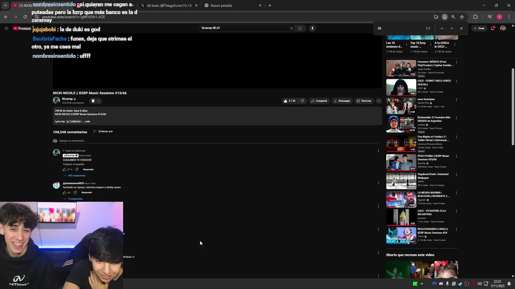Viewport: 515px width, 289px height.
Task: Dislike the pinned Bizarrap comment
Action: click(x=77, y=169)
